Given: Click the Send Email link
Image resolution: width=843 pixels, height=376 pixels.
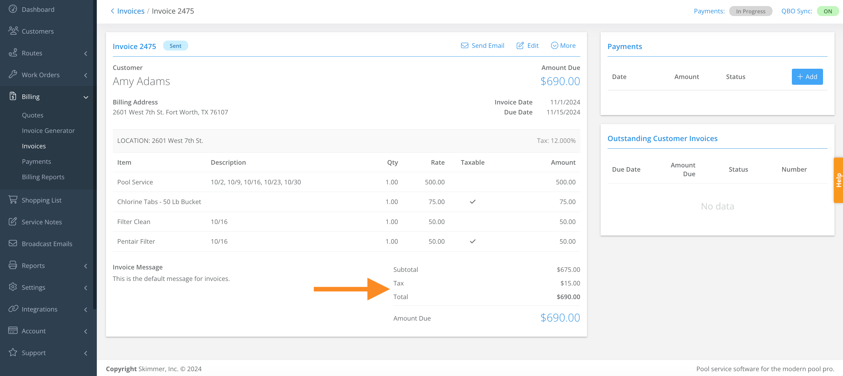Looking at the screenshot, I should click(482, 45).
